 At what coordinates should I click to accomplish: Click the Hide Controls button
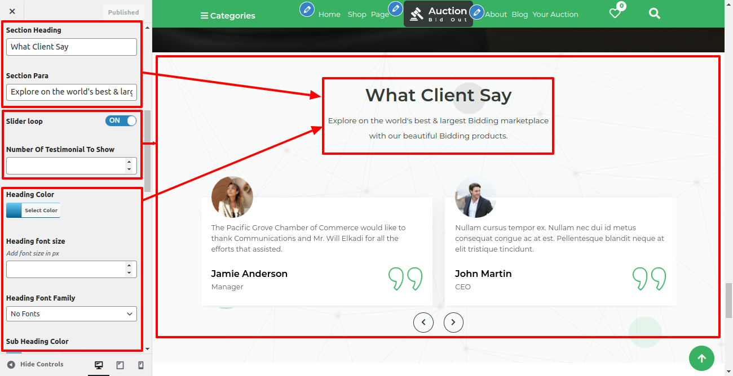(x=36, y=364)
